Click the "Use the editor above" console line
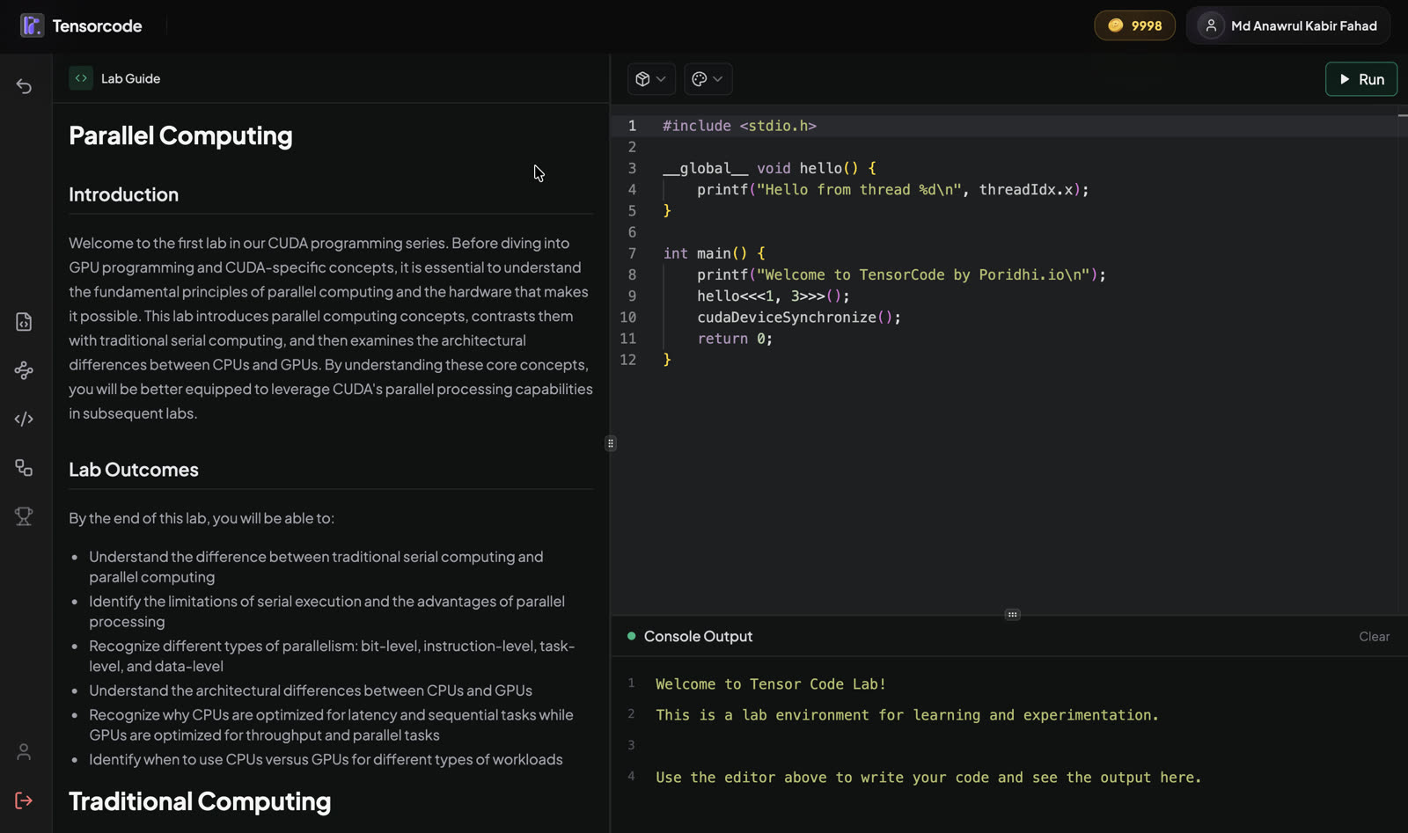The height and width of the screenshot is (833, 1408). click(928, 778)
